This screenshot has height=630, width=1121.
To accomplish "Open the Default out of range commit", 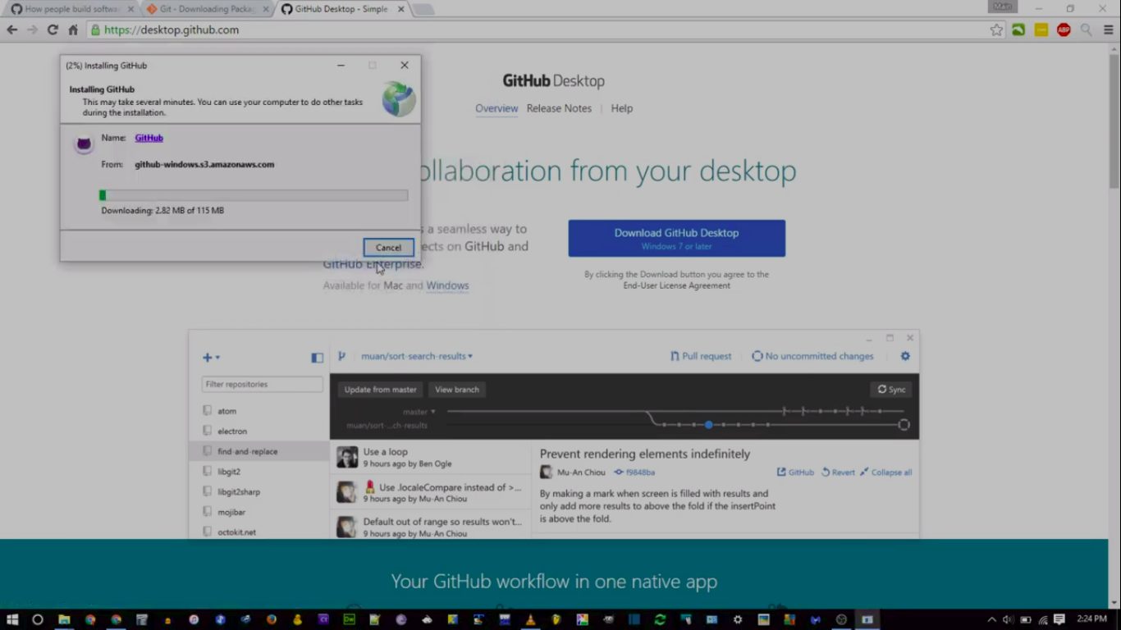I will pos(431,527).
